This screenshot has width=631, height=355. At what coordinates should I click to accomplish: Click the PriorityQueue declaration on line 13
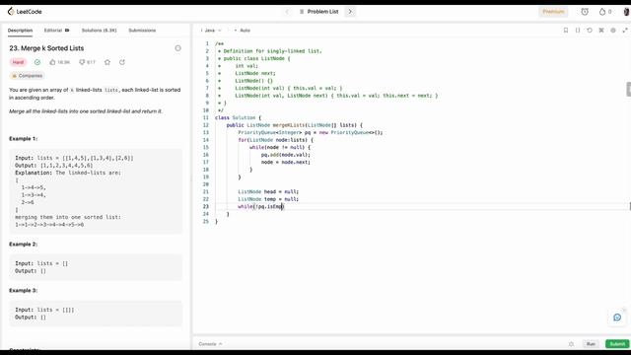[311, 132]
